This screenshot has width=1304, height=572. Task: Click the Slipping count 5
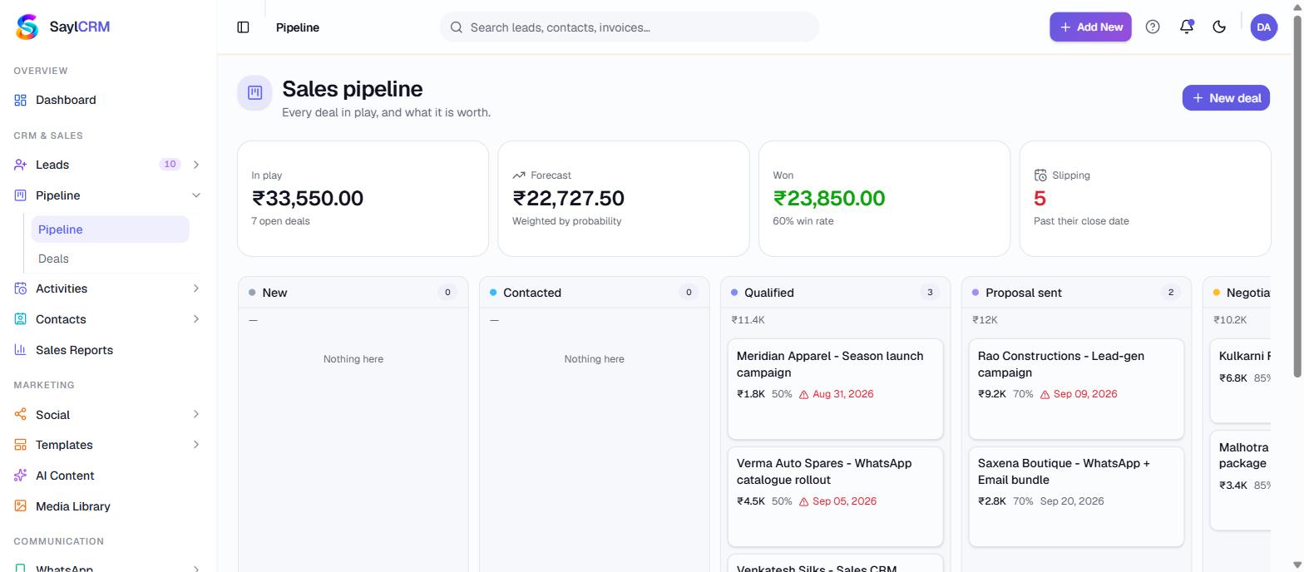[1040, 199]
